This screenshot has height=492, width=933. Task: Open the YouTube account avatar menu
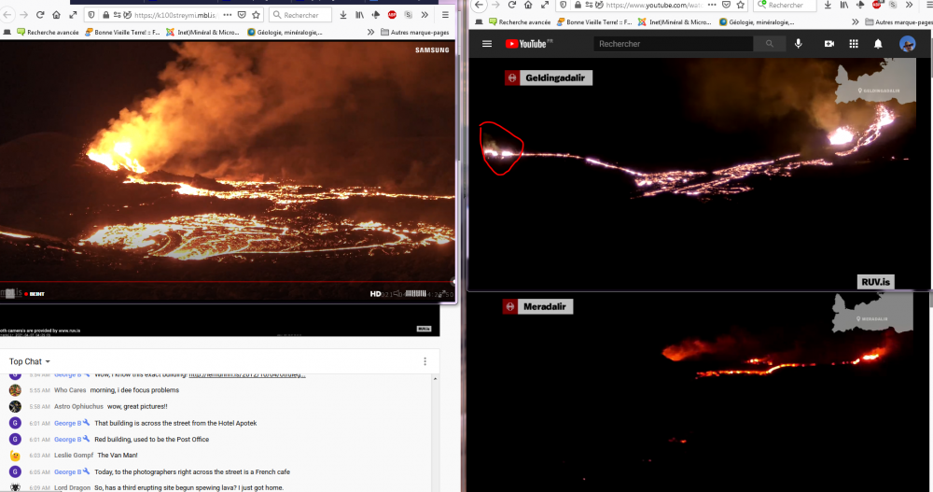[x=907, y=44]
